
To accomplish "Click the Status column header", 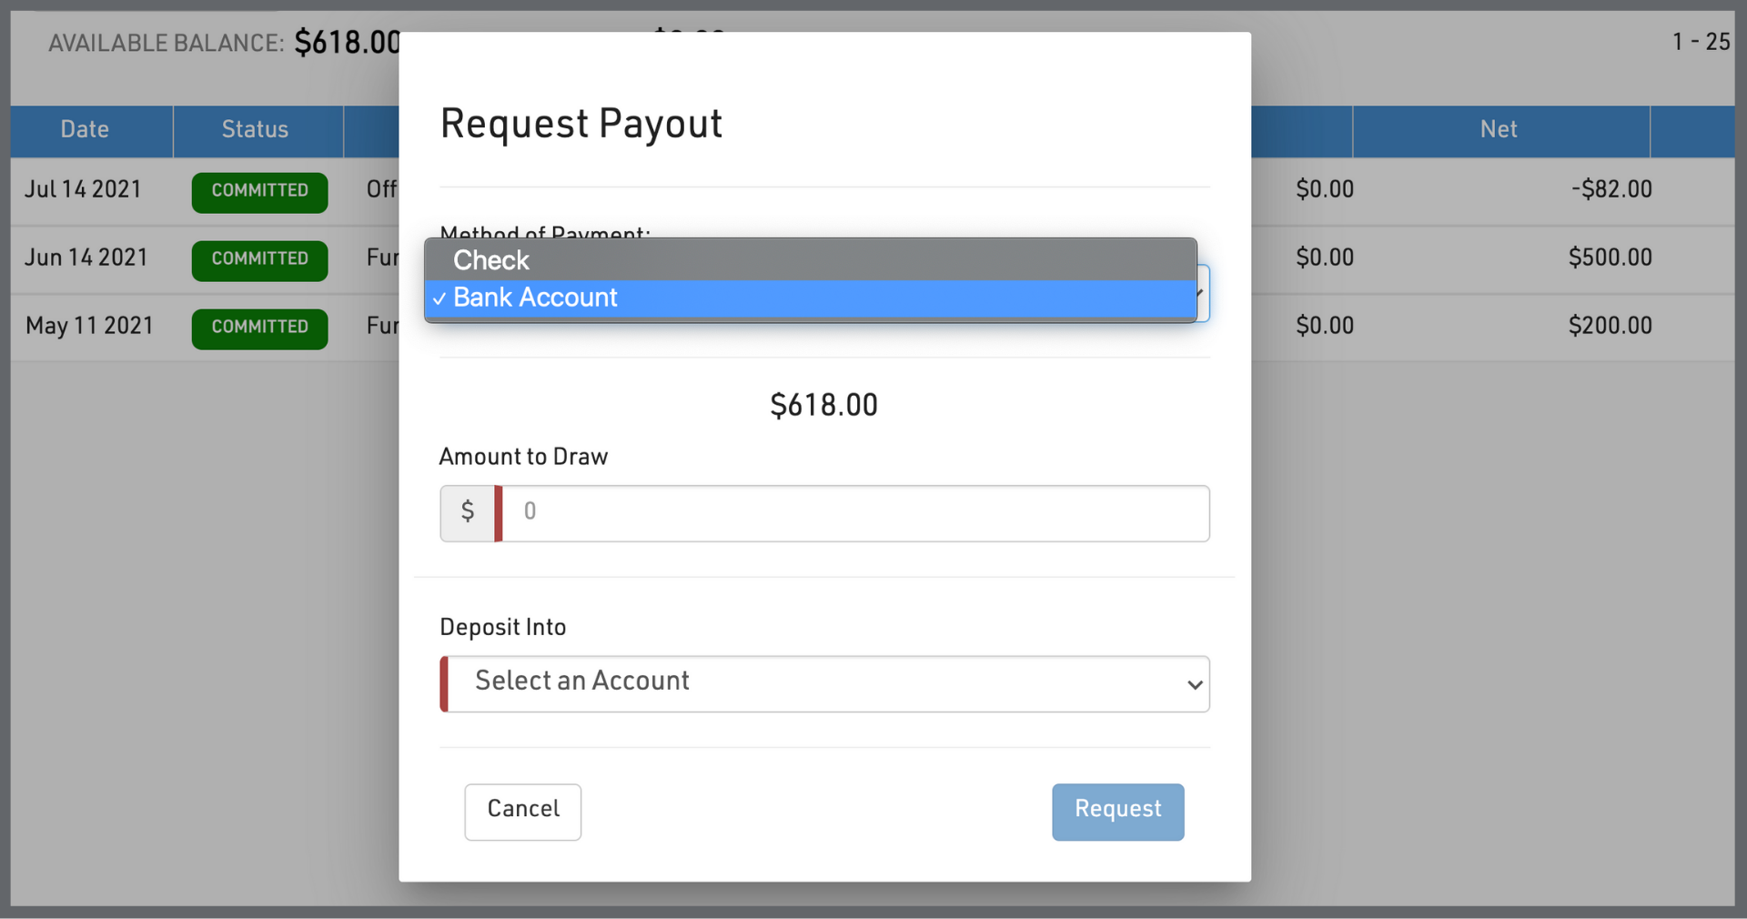I will [256, 130].
